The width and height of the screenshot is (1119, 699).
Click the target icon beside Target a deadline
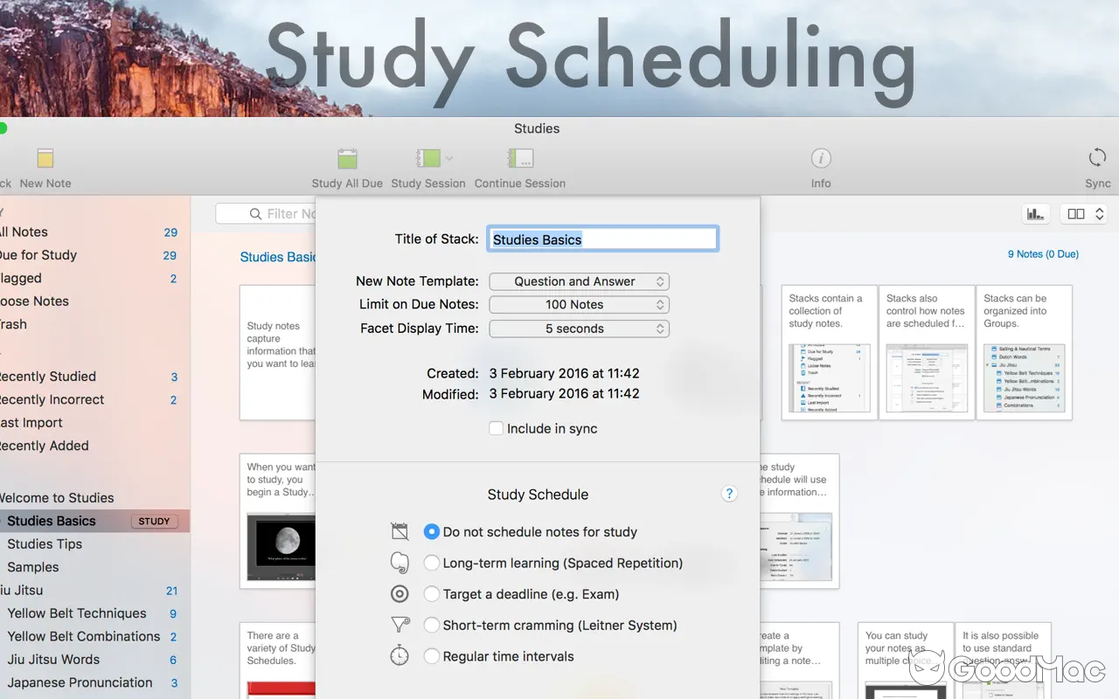pos(400,593)
